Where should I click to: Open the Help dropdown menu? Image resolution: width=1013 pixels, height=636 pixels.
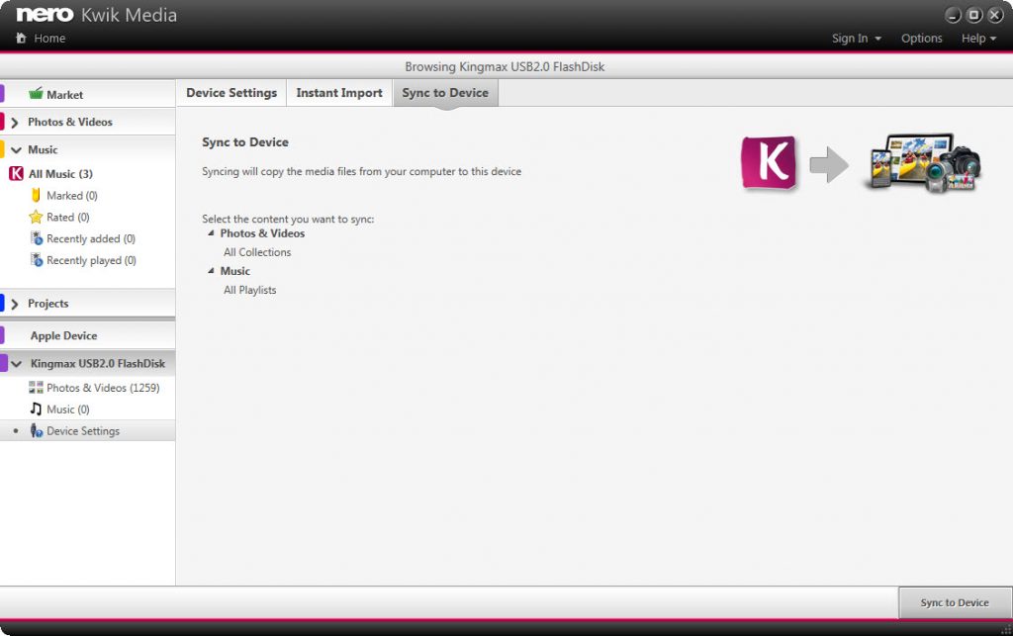(978, 39)
